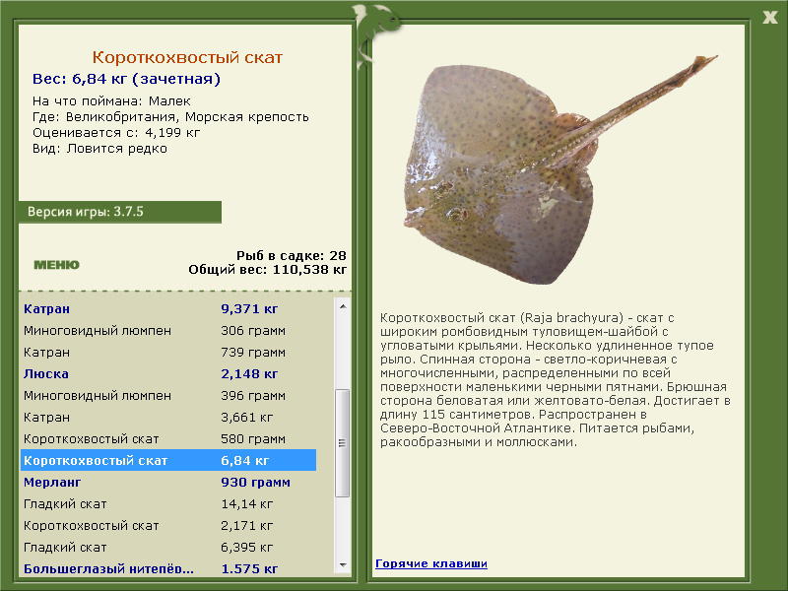788x591 pixels.
Task: Click the Версия игры: 3.7.5 banner
Action: [119, 212]
